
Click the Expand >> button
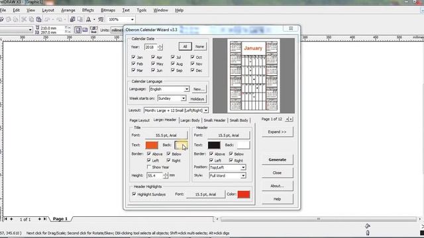tap(277, 132)
